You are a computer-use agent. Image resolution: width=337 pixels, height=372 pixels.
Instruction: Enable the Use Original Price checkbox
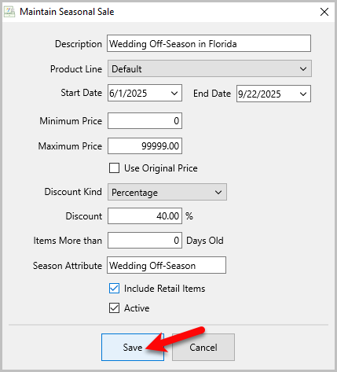114,168
